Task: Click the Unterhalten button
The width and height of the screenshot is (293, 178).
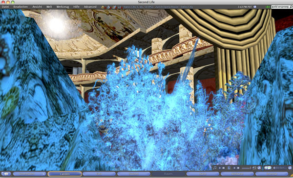Action: 27,174
